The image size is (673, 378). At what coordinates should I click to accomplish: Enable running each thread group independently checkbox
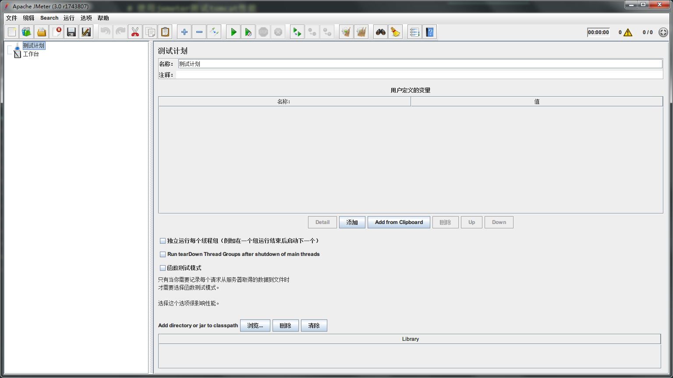163,241
